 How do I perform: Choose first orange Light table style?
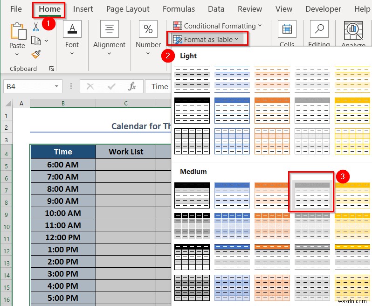[272, 80]
